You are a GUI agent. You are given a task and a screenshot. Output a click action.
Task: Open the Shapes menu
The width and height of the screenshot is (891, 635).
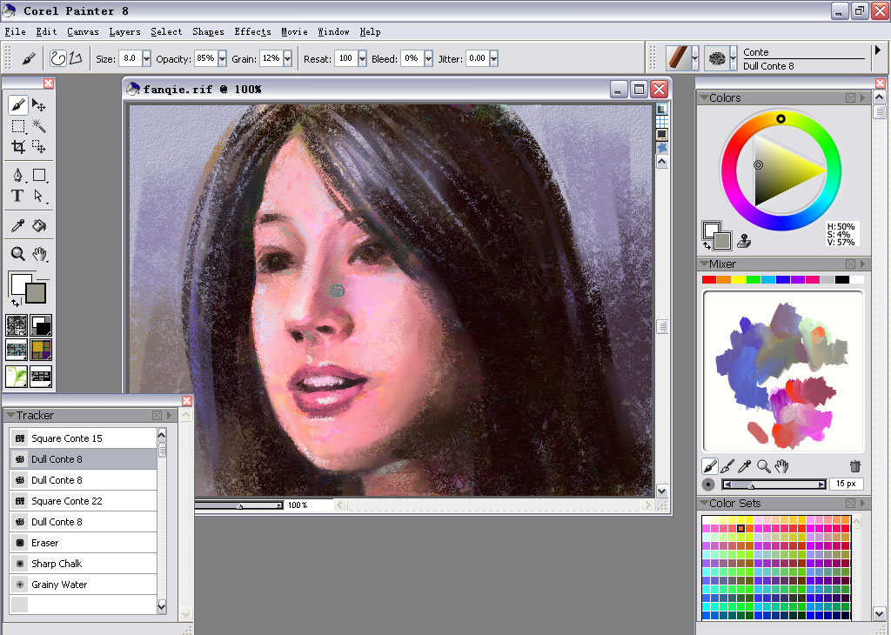tap(208, 32)
